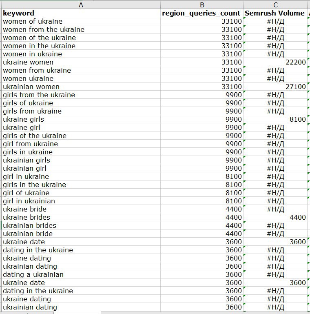Click Semrush Volume value 27100
The width and height of the screenshot is (310, 314).
pos(275,87)
